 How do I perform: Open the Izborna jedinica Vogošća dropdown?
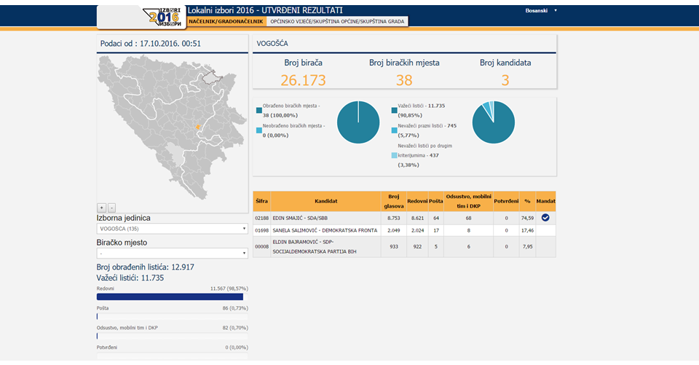172,229
